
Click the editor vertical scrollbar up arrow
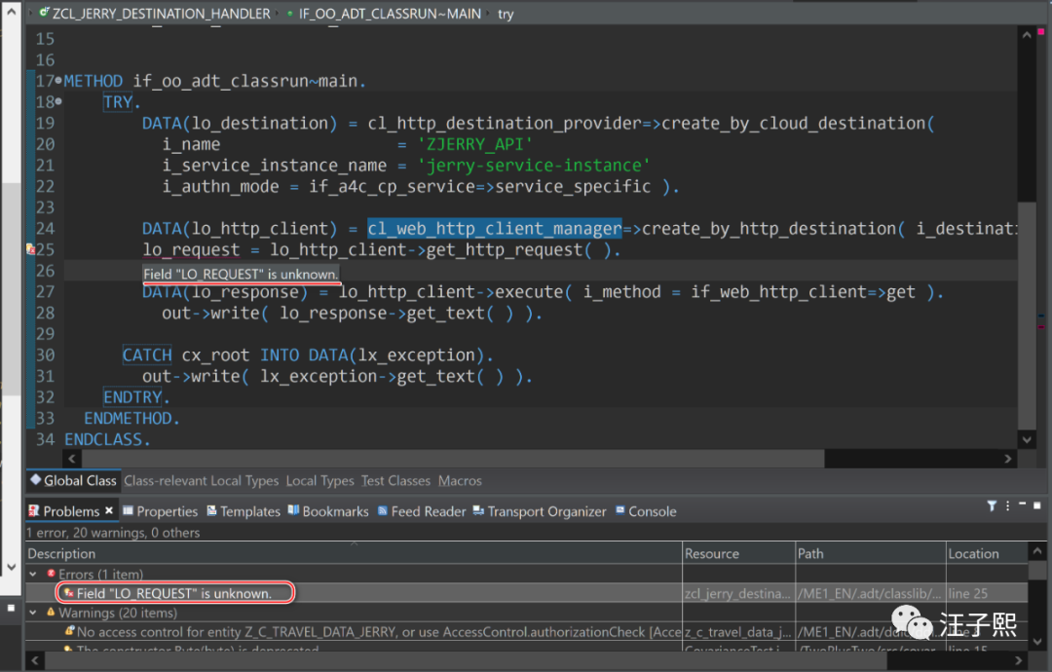pyautogui.click(x=1027, y=35)
